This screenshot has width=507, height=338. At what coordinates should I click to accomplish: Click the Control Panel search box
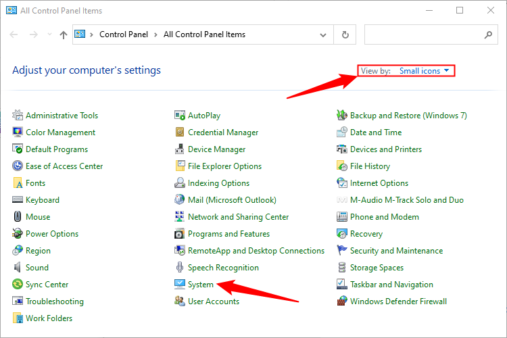coord(425,34)
